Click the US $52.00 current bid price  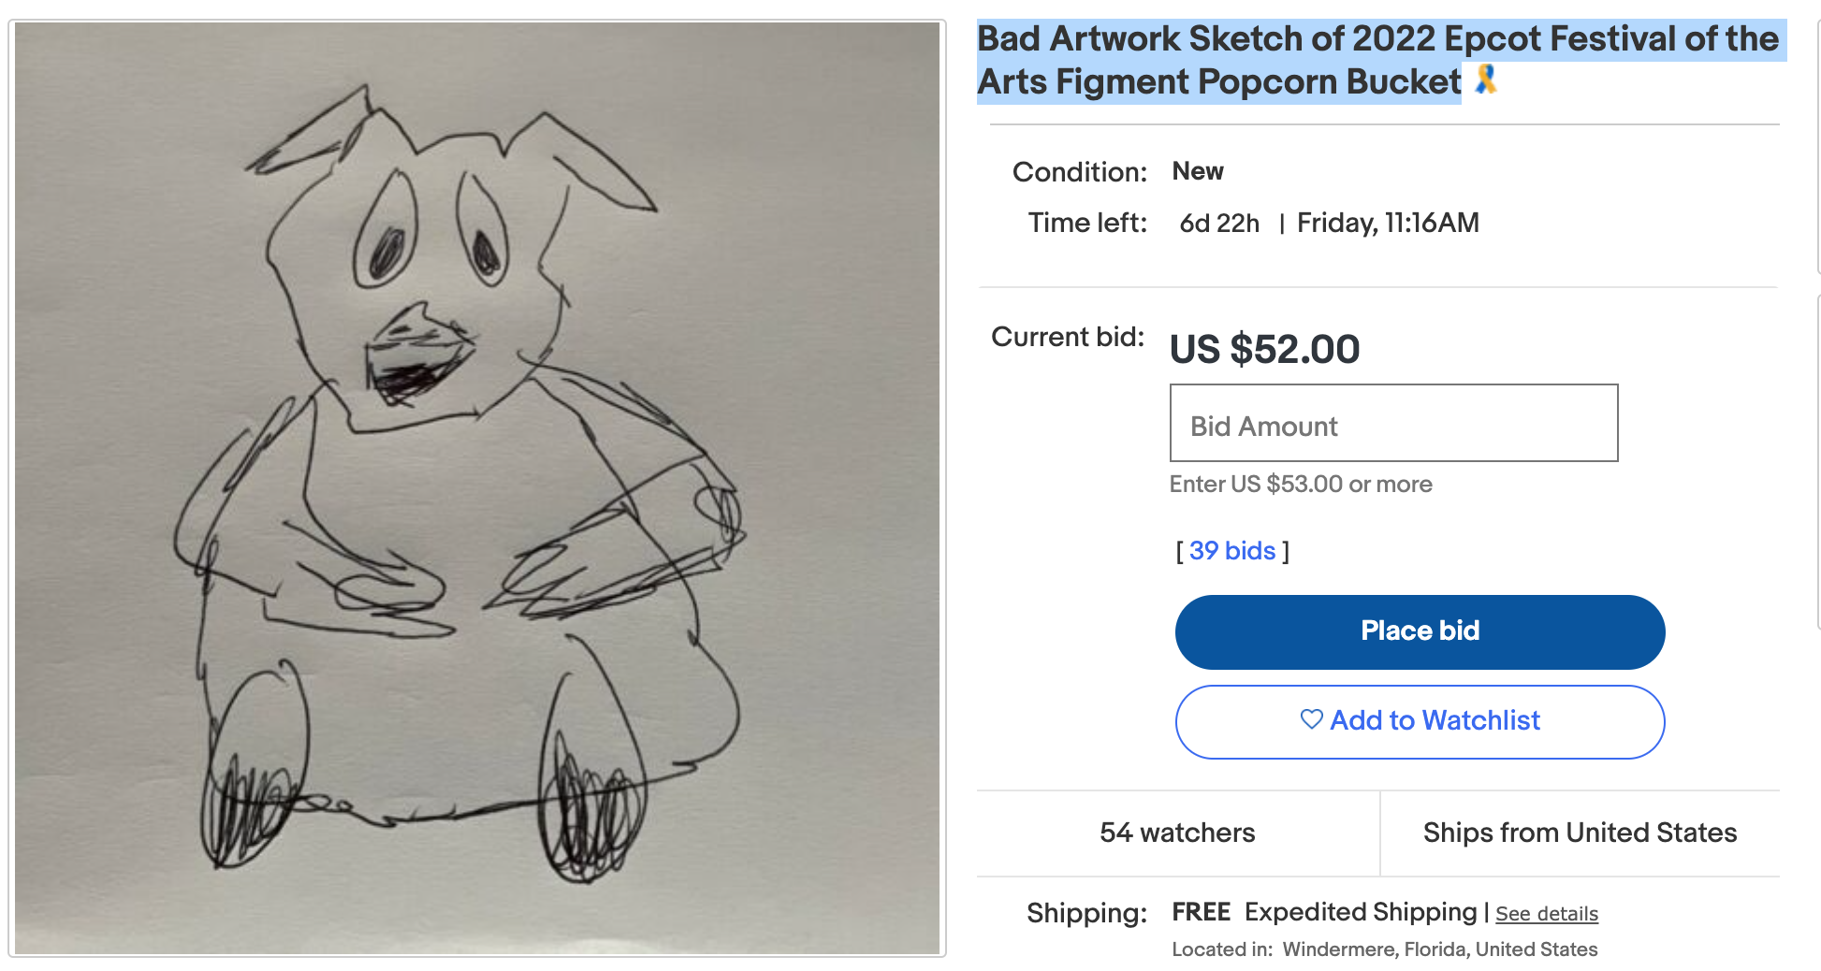click(1264, 349)
